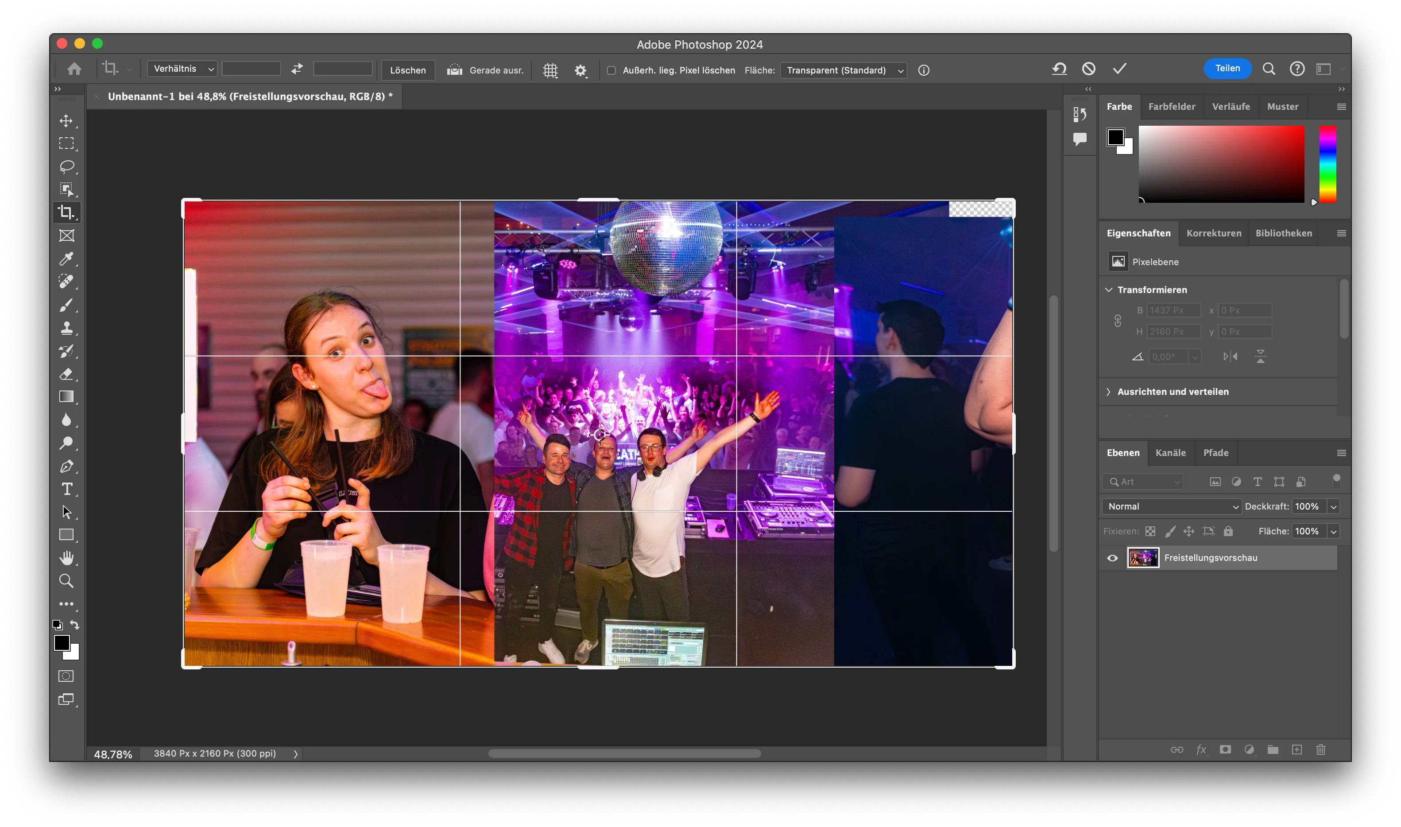Screen dimensions: 1401x827
Task: Toggle the lock all layer button
Action: pyautogui.click(x=1228, y=531)
